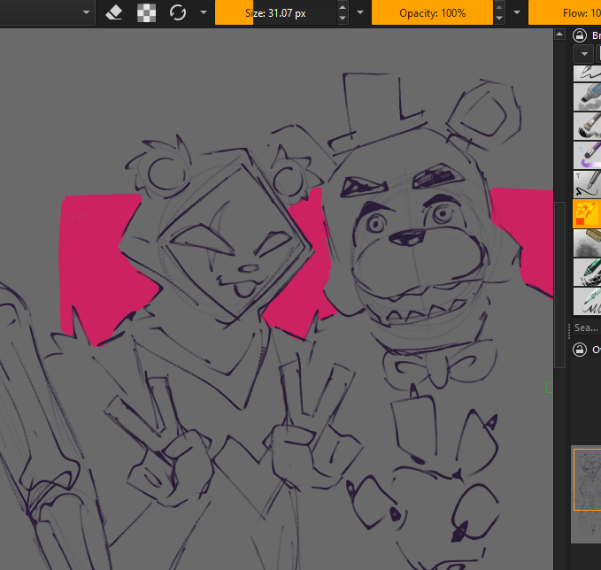Select the top partially visible pen preset
The width and height of the screenshot is (601, 570).
[587, 73]
